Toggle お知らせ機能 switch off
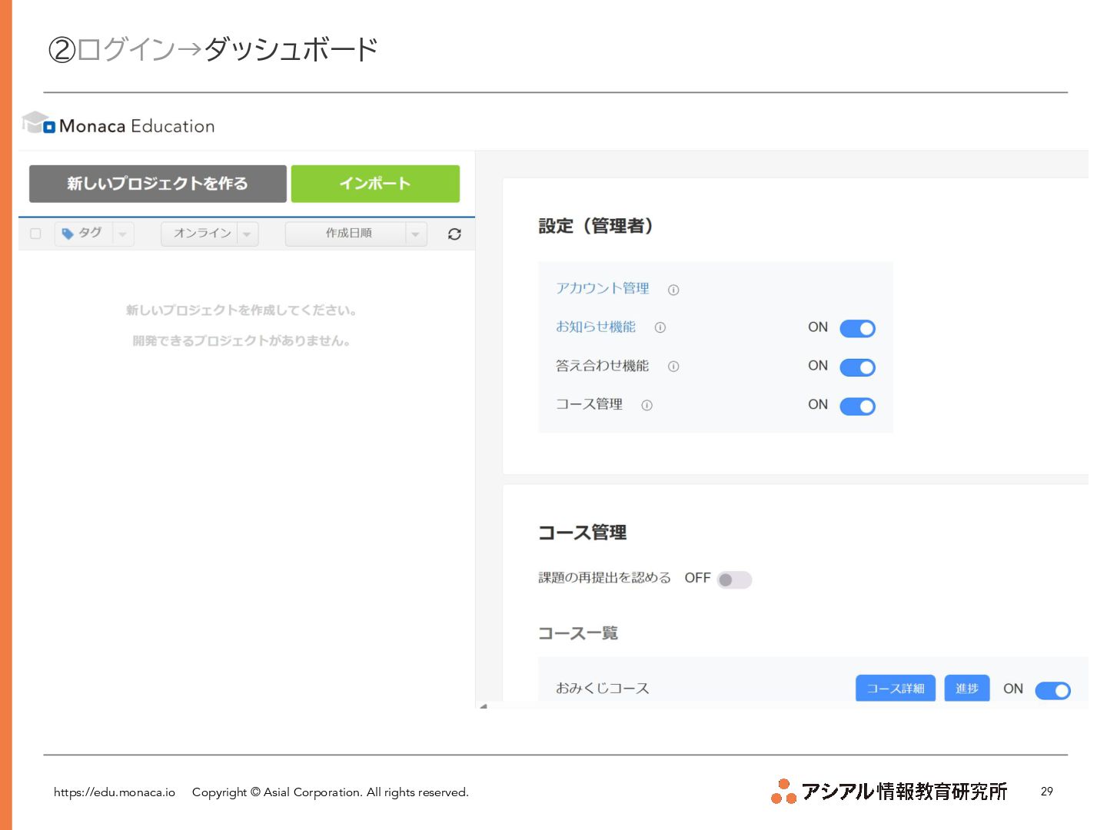The height and width of the screenshot is (830, 1107). pyautogui.click(x=857, y=328)
